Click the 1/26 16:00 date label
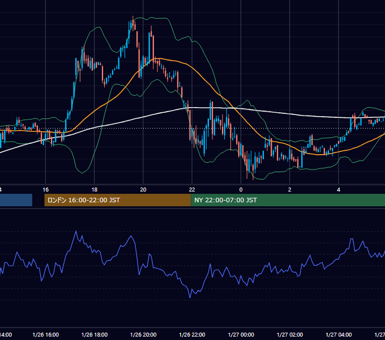 pyautogui.click(x=46, y=334)
